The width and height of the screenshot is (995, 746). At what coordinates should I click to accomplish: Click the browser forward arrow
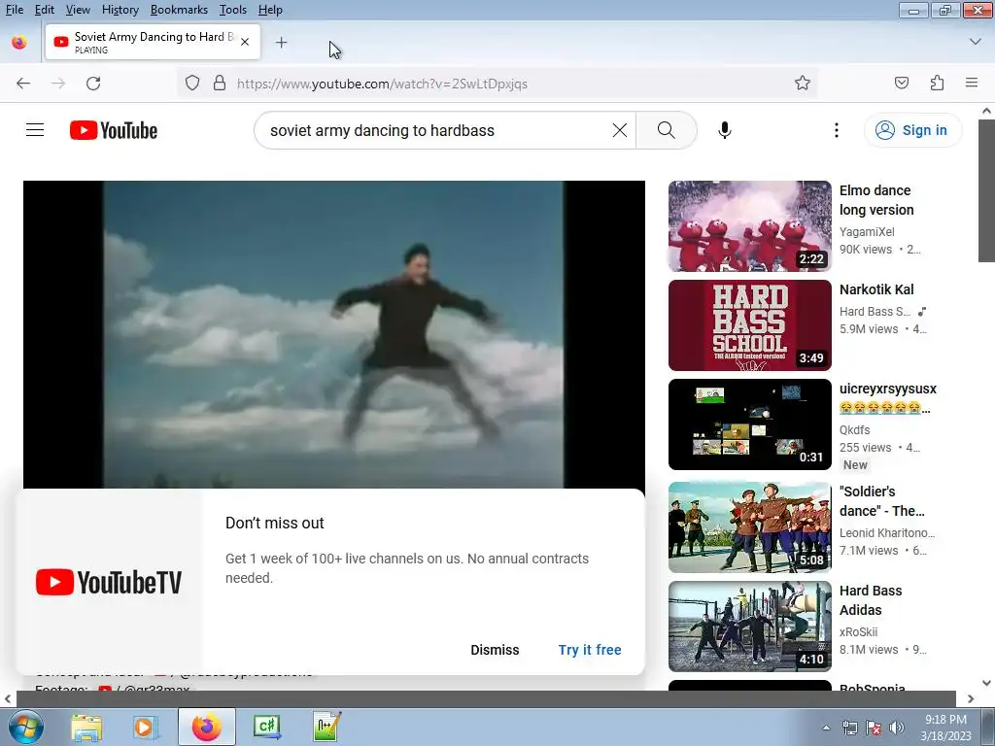coord(58,84)
